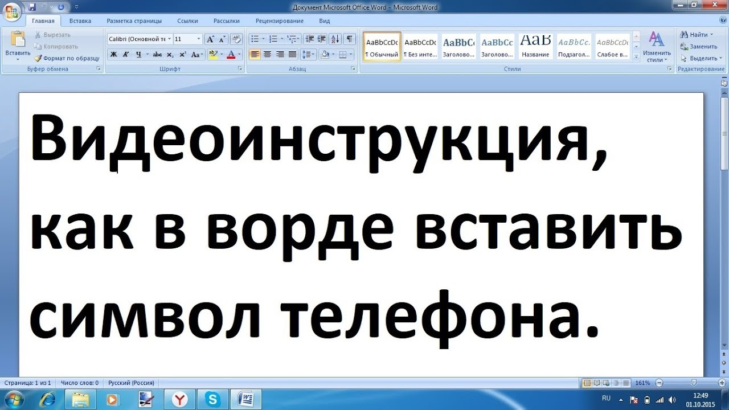
Task: Clear formatting with the eraser icon
Action: 237,39
